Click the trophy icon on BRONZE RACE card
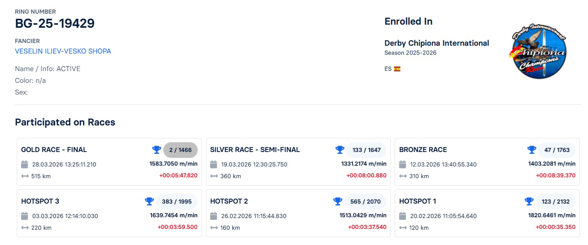588x245 pixels. tap(532, 150)
